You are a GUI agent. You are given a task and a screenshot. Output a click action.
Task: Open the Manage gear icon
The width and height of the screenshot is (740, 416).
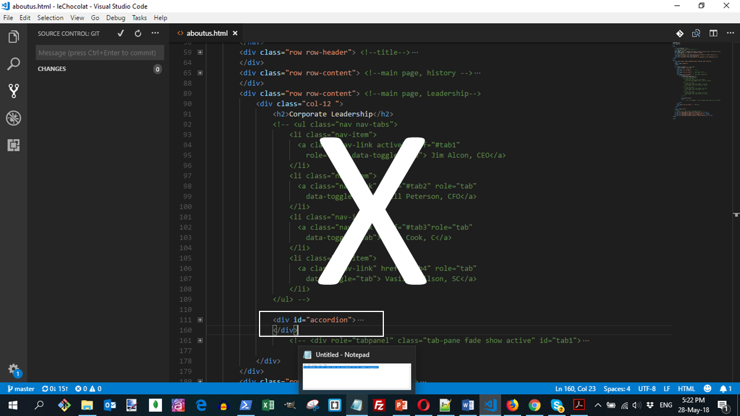(x=13, y=370)
